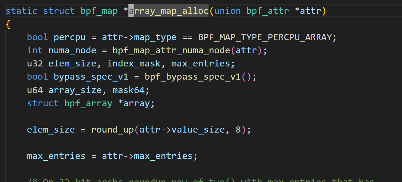This screenshot has width=402, height=182.
Task: Click the union keyword in function signature
Action: click(x=227, y=11)
